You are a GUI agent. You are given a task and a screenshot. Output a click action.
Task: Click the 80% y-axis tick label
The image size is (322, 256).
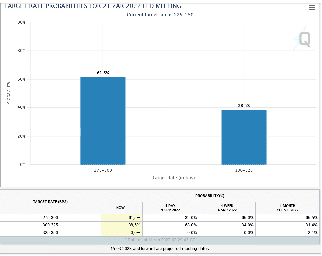[22, 51]
